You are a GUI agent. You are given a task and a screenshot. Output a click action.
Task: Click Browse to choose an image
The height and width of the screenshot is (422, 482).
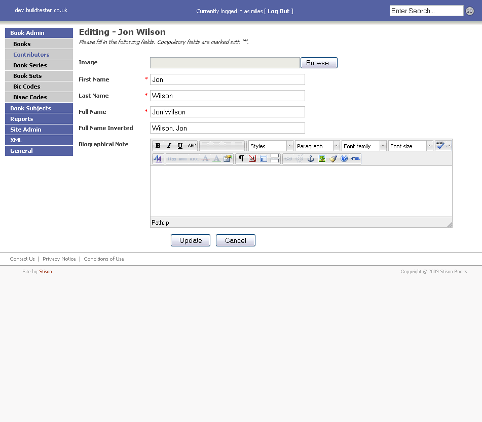pyautogui.click(x=319, y=63)
